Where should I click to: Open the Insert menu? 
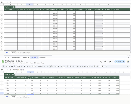(x=18, y=63)
